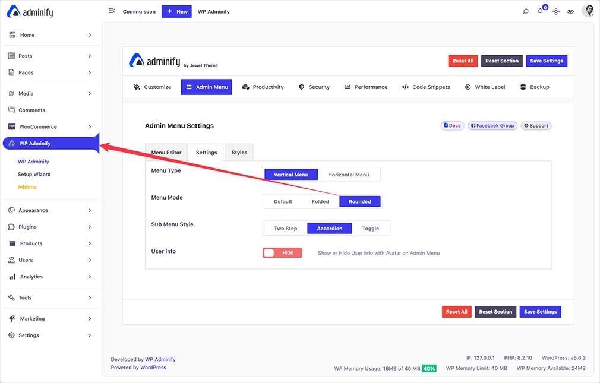This screenshot has height=383, width=600.
Task: Set Menu Mode to Folded
Action: [320, 202]
